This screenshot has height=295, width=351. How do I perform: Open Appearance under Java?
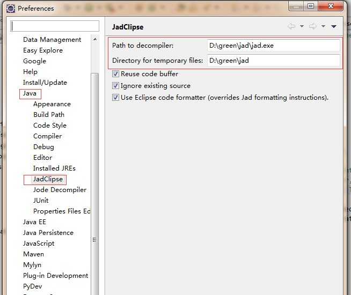[x=52, y=104]
